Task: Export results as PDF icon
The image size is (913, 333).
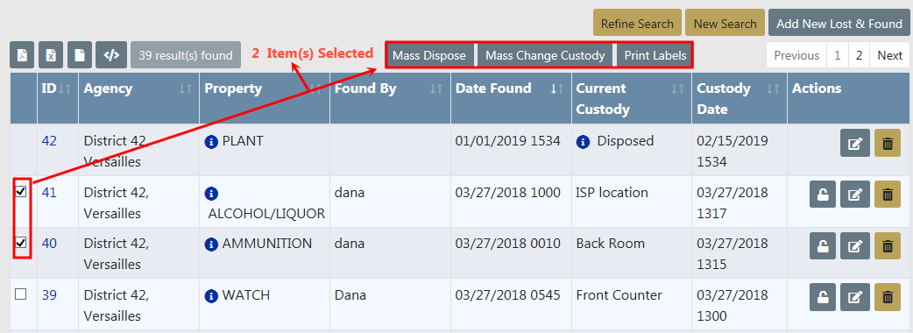Action: tap(22, 55)
